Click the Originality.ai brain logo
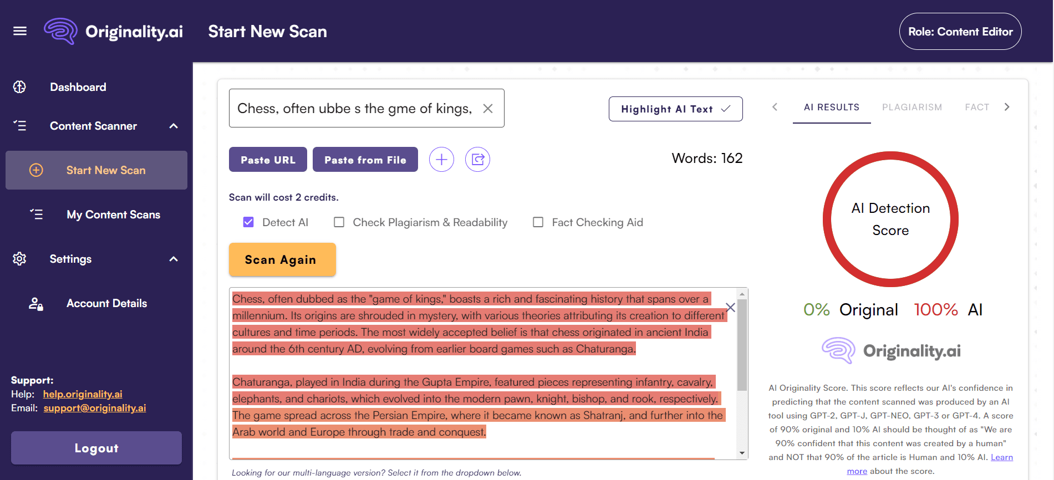The height and width of the screenshot is (480, 1054). pyautogui.click(x=60, y=31)
